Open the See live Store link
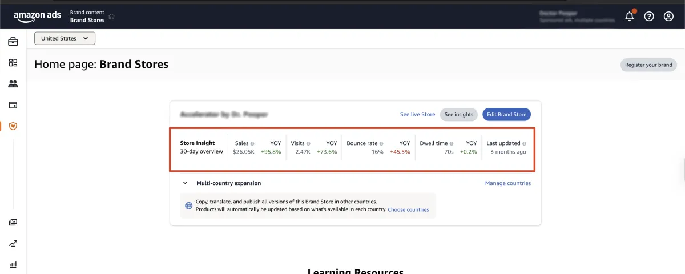The image size is (685, 274). (x=417, y=114)
